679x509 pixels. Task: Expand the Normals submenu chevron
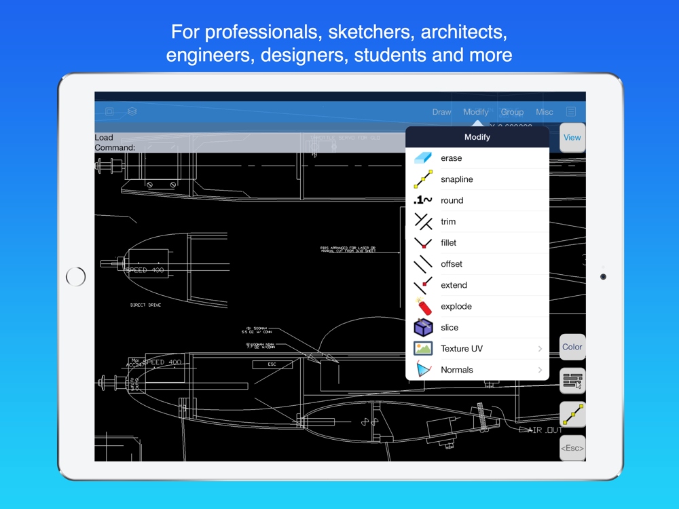click(540, 370)
